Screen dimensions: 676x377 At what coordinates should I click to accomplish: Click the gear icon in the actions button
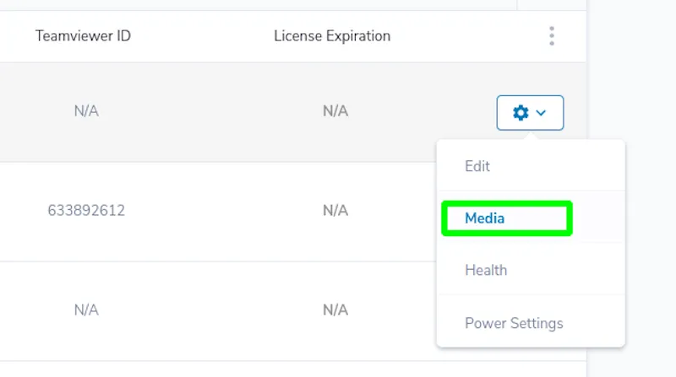tap(521, 113)
